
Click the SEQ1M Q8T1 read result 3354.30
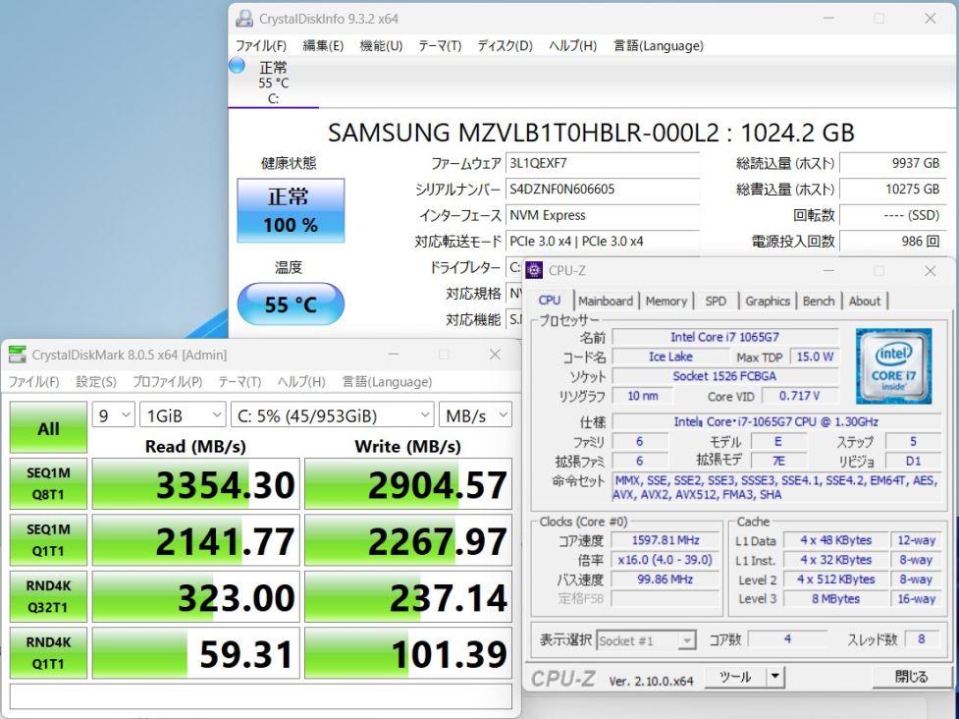tap(195, 483)
